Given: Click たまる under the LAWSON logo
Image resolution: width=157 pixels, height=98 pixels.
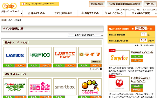Looking at the screenshot, I should [9, 66].
